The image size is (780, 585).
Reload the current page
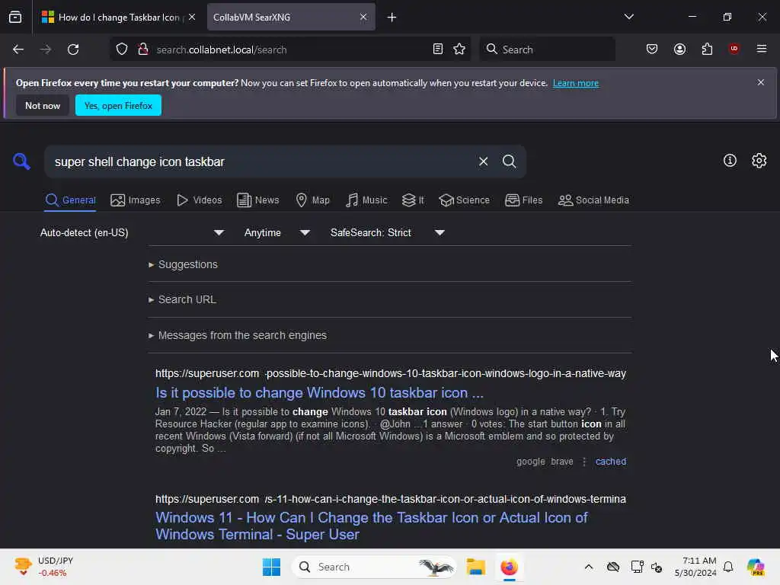pos(73,50)
